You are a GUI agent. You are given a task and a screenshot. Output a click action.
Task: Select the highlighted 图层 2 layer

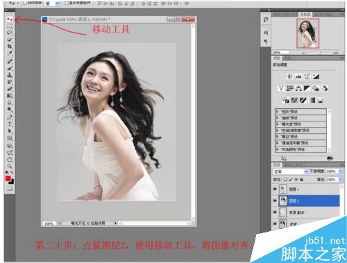[310, 201]
